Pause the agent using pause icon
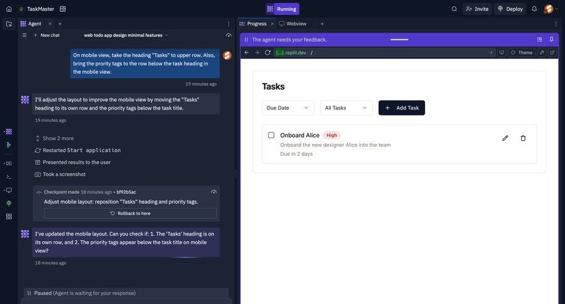The image size is (565, 304). tap(246, 40)
